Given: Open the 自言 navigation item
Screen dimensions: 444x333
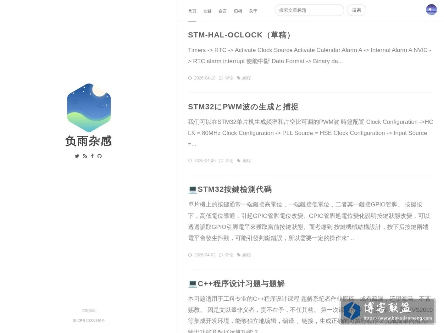Looking at the screenshot, I should click(222, 11).
